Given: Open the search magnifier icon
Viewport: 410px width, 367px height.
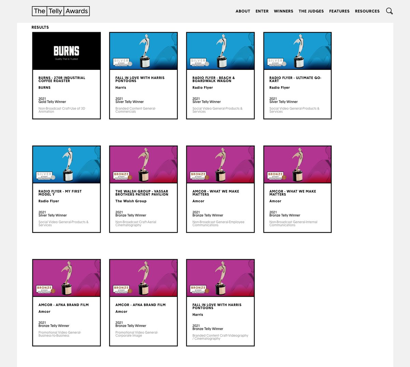Looking at the screenshot, I should tap(389, 11).
